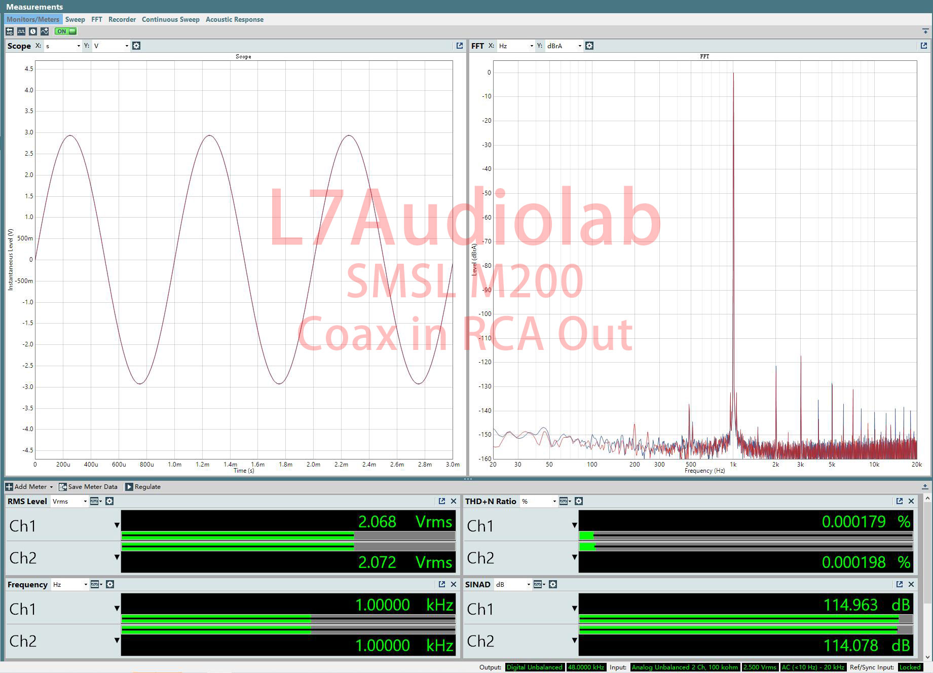Open THD+N Ratio meter view options icon

565,501
